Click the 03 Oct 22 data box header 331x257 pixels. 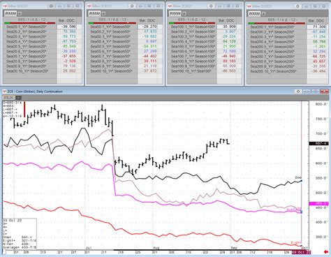click(x=12, y=220)
